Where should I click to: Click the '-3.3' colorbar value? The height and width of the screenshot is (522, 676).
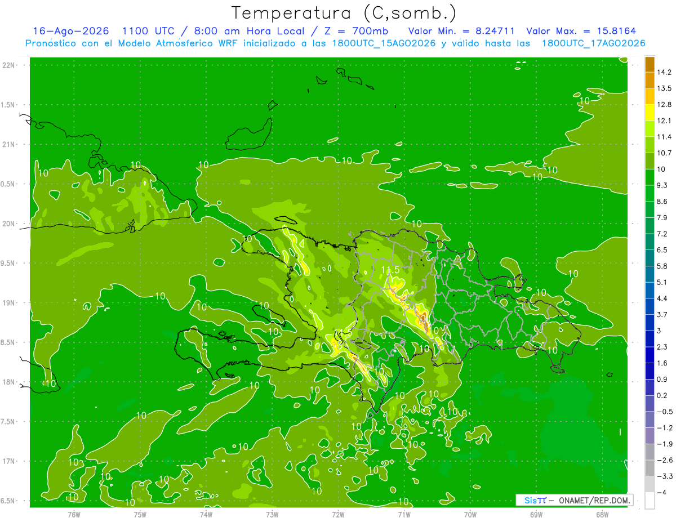pyautogui.click(x=664, y=476)
